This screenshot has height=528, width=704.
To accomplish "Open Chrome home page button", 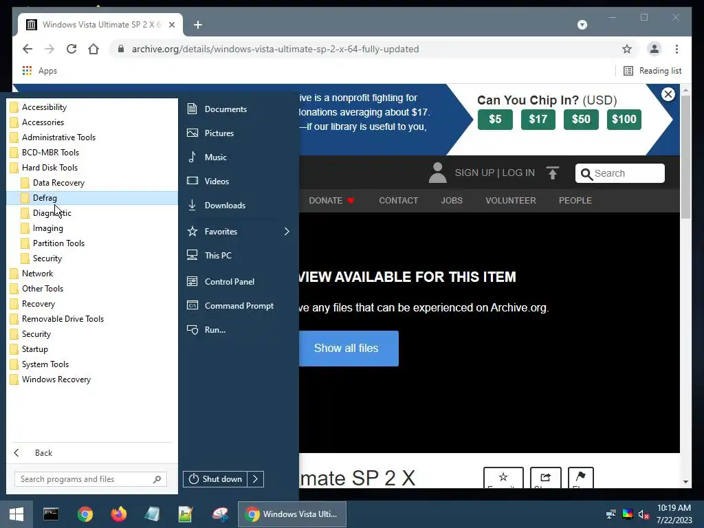I will pyautogui.click(x=93, y=49).
